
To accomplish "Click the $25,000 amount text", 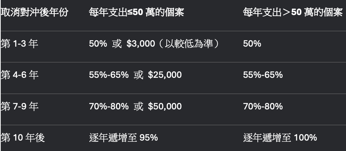I will click(165, 75).
